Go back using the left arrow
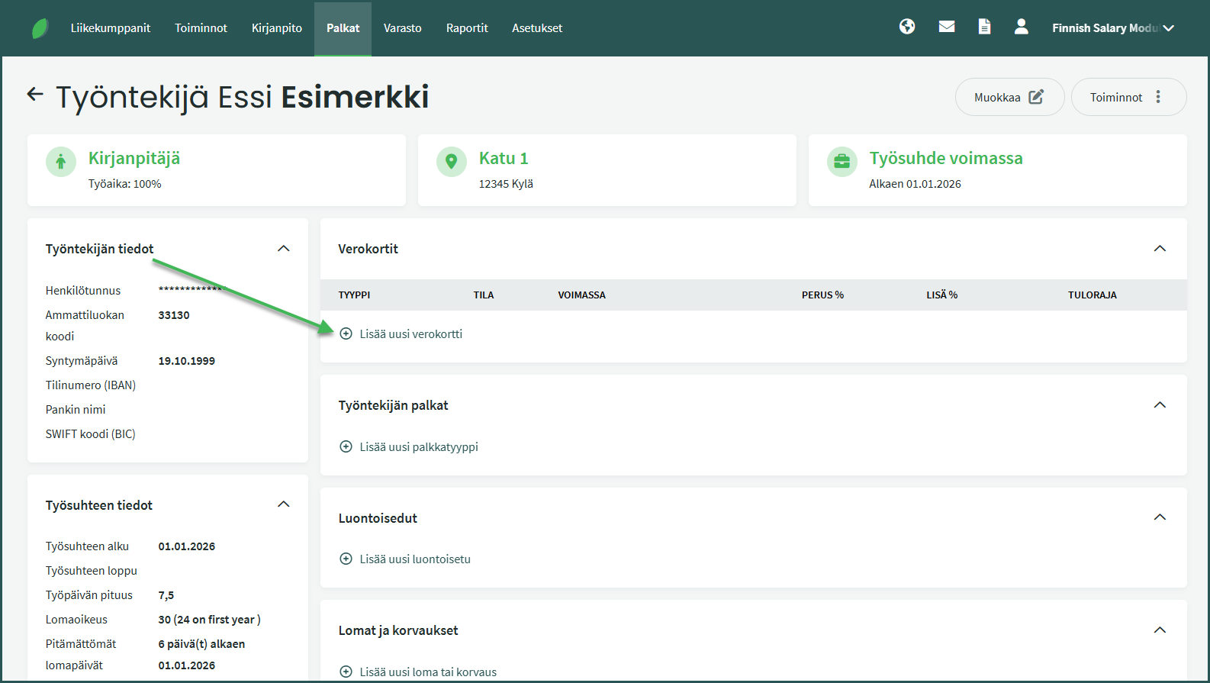 tap(35, 95)
